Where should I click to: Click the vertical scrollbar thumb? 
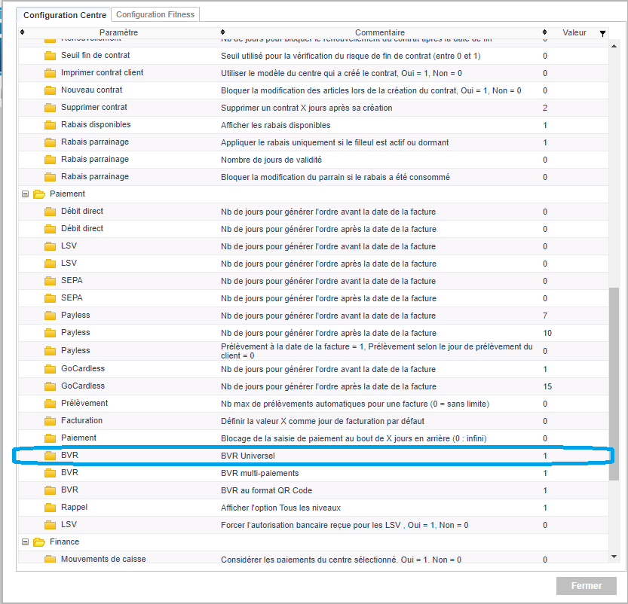(x=614, y=383)
